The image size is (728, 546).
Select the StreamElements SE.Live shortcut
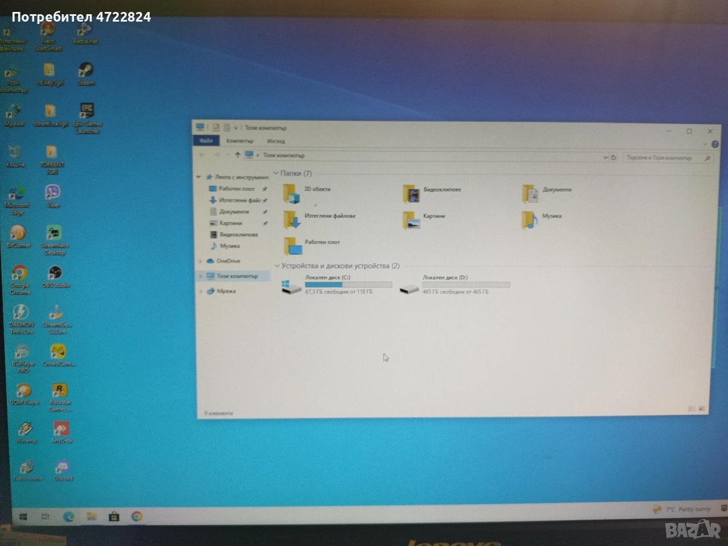click(x=57, y=319)
